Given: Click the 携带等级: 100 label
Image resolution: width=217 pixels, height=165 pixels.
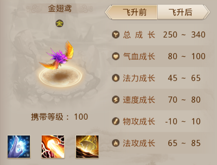Looking at the screenshot, I should click(60, 117).
